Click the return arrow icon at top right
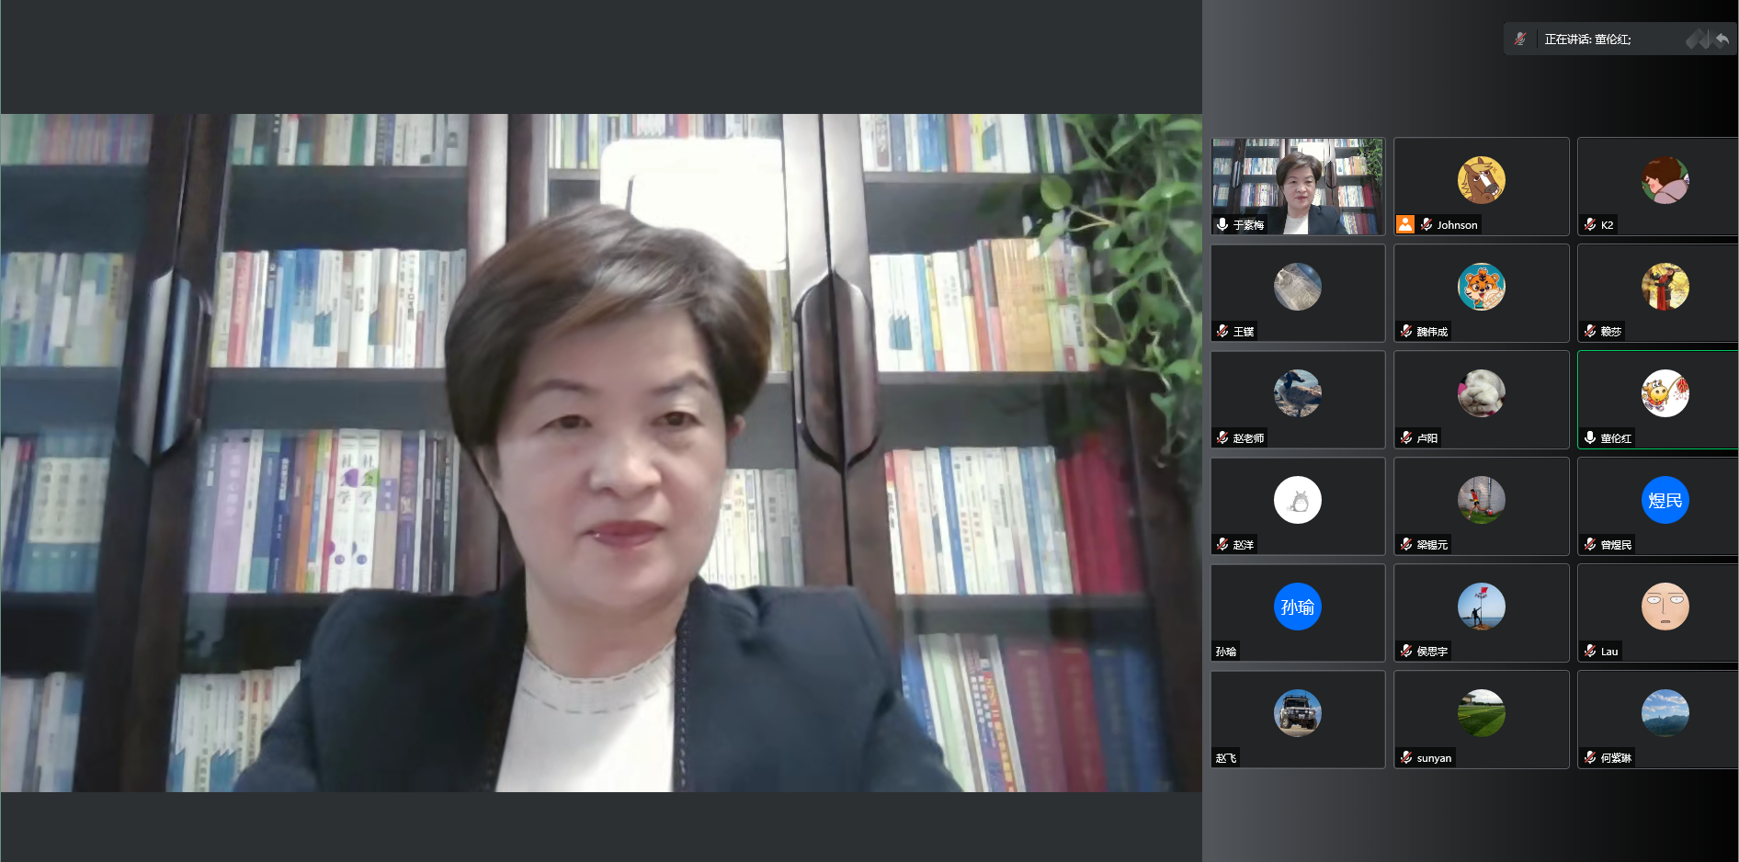The height and width of the screenshot is (862, 1739). pyautogui.click(x=1722, y=40)
